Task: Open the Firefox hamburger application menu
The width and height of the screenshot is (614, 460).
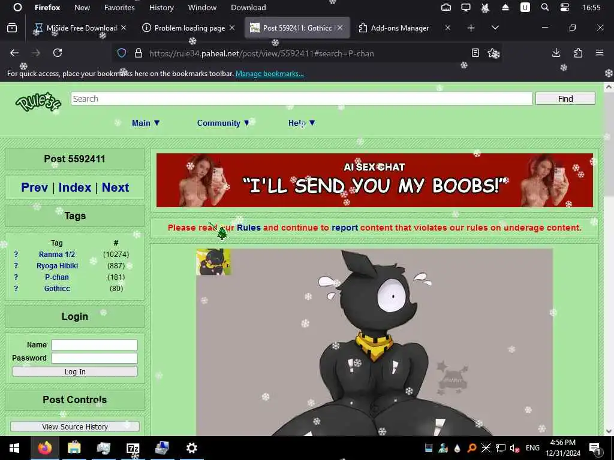Action: click(600, 53)
